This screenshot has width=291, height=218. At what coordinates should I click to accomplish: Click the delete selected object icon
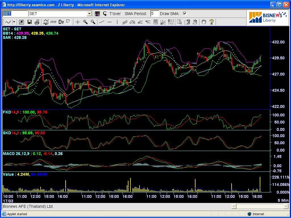tap(187, 22)
